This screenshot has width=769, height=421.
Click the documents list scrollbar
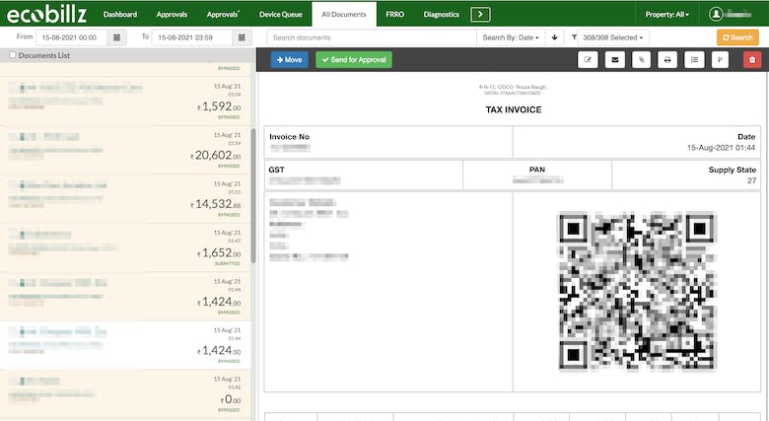click(x=253, y=195)
